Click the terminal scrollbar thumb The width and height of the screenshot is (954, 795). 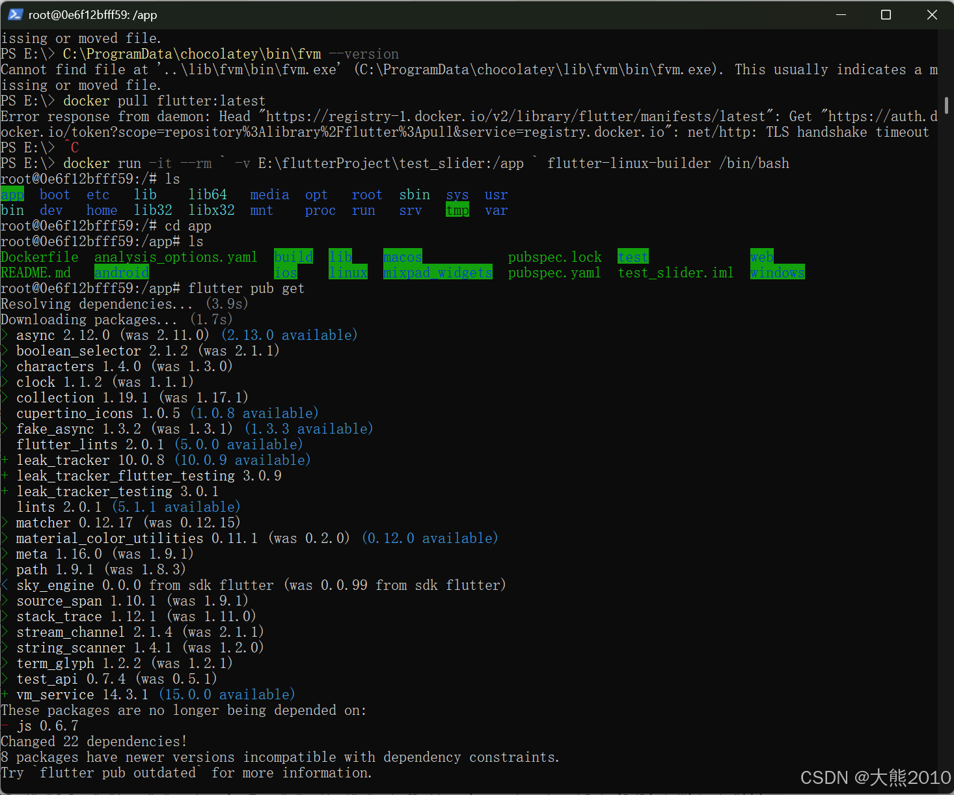pyautogui.click(x=947, y=104)
